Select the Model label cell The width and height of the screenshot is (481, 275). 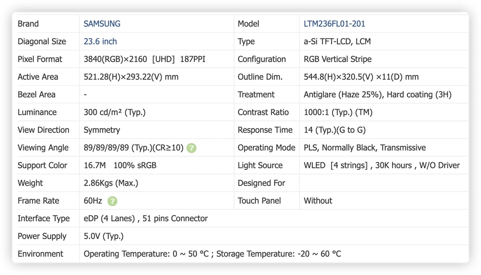click(249, 24)
